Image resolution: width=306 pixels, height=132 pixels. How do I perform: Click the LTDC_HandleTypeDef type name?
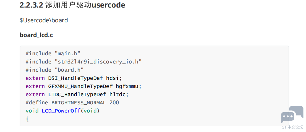tap(77, 95)
